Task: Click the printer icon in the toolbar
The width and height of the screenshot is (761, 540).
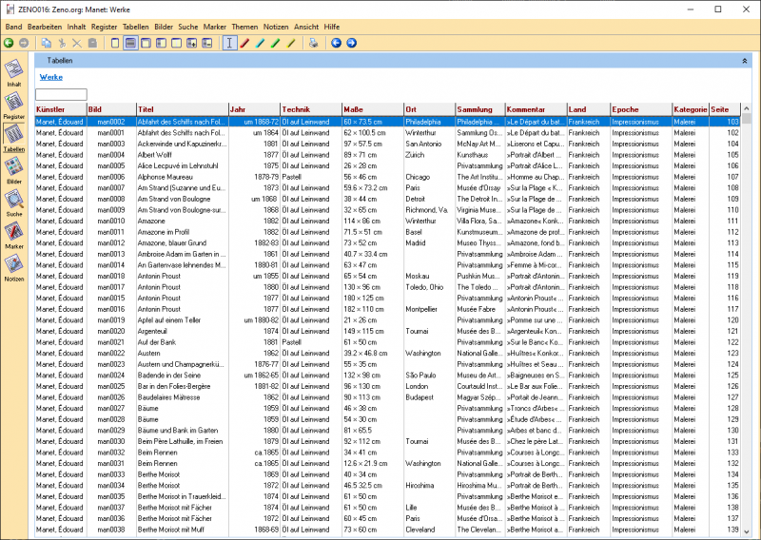Action: (x=314, y=43)
